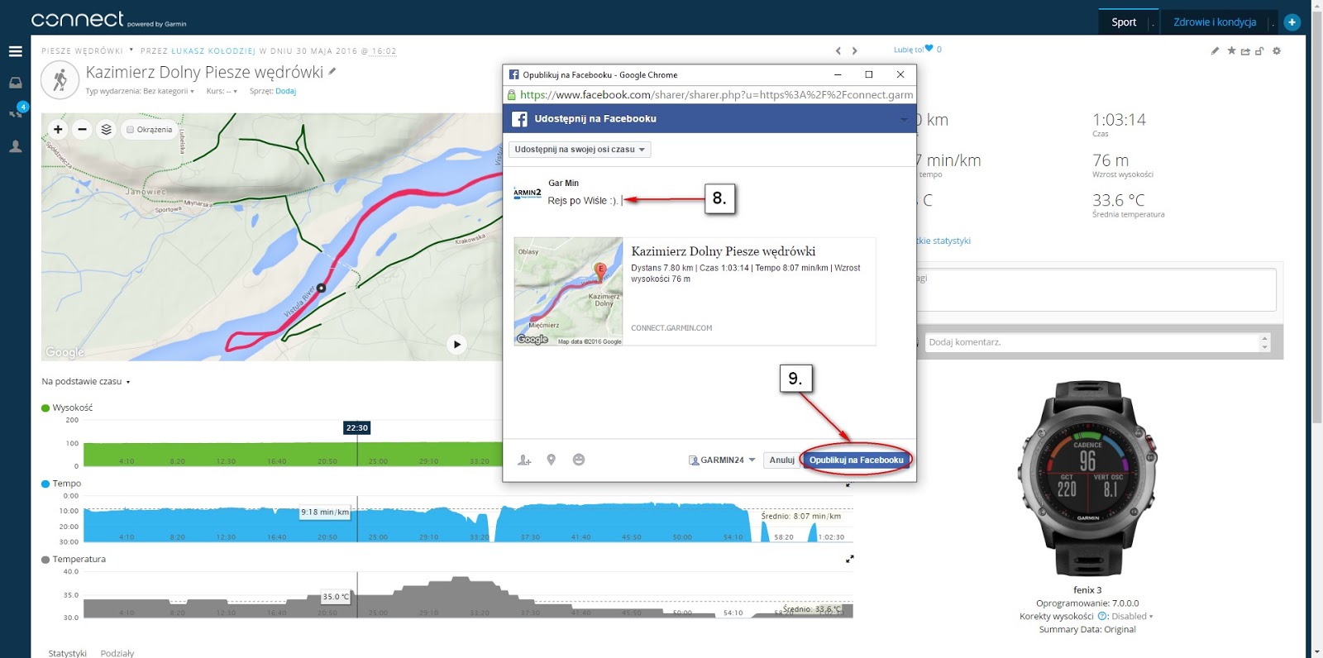Expand Facebook dialog header arrow
This screenshot has height=658, width=1323.
tap(903, 119)
